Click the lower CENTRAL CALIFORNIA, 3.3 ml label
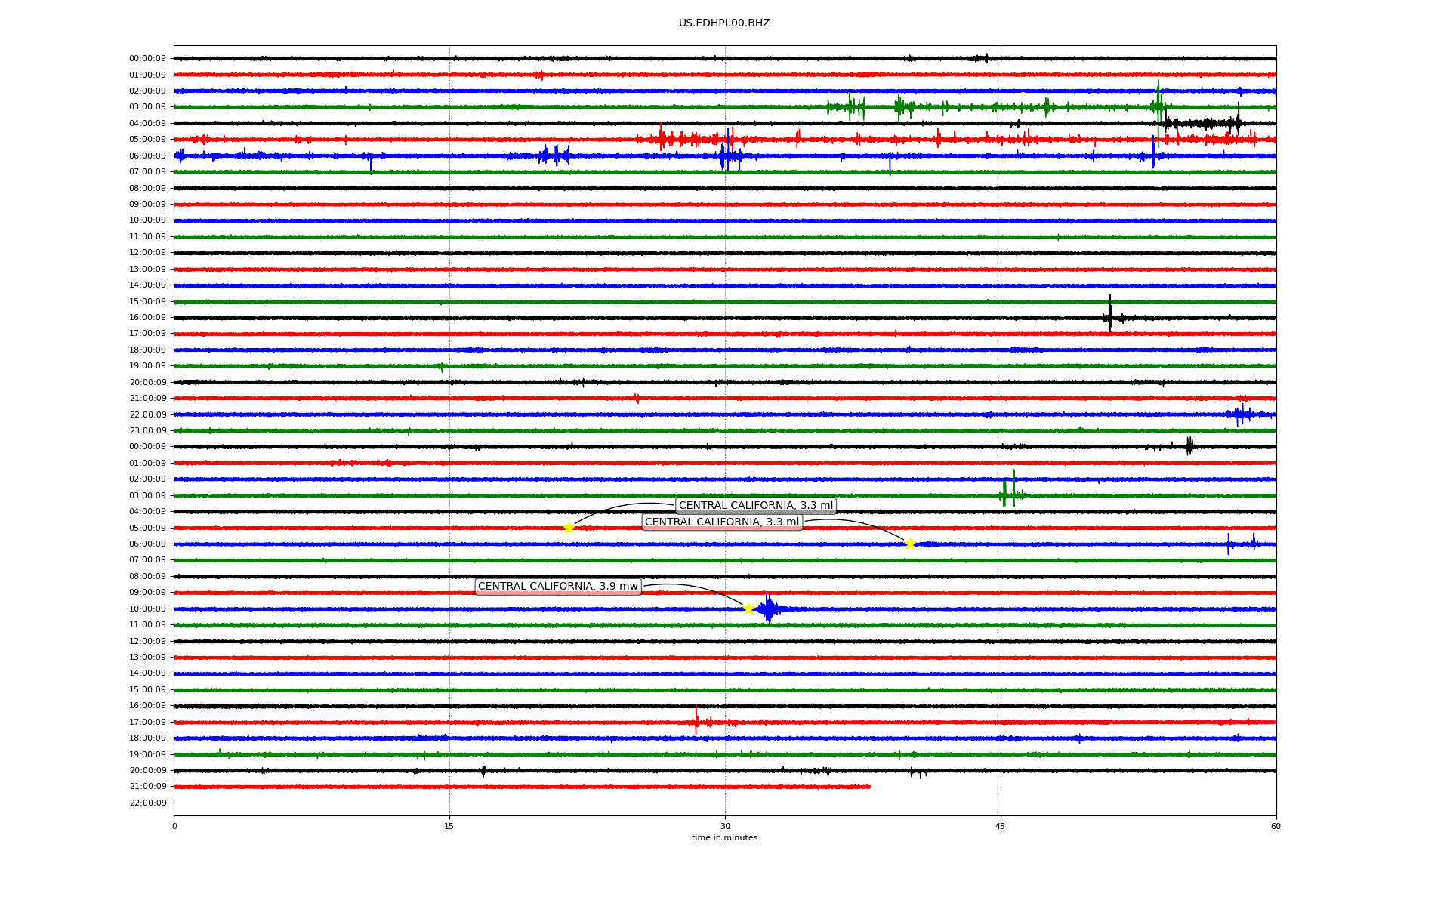The width and height of the screenshot is (1450, 906). [721, 522]
